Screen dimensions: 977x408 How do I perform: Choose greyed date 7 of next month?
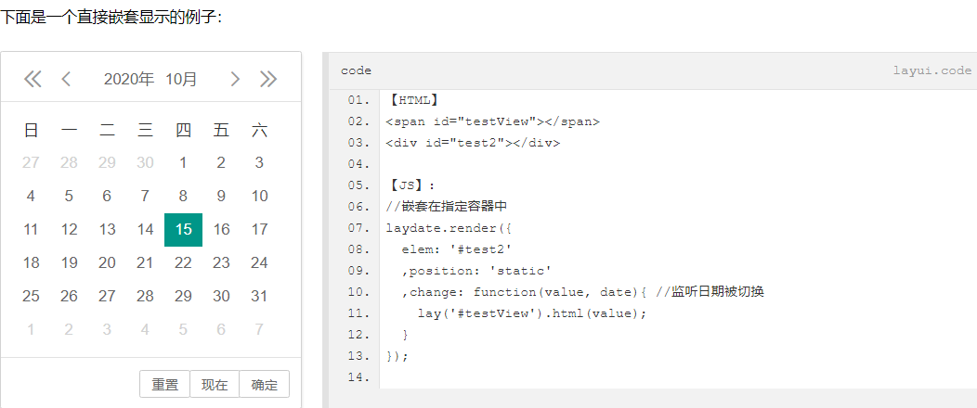pyautogui.click(x=259, y=329)
